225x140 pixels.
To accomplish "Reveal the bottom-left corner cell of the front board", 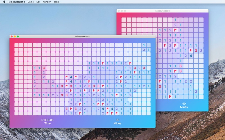I will pyautogui.click(x=16, y=113).
